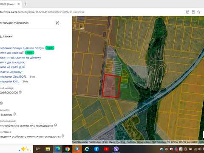Viewport: 204px width, 153px height.
Task: Open Task View on the taskbar
Action: click(x=38, y=149)
